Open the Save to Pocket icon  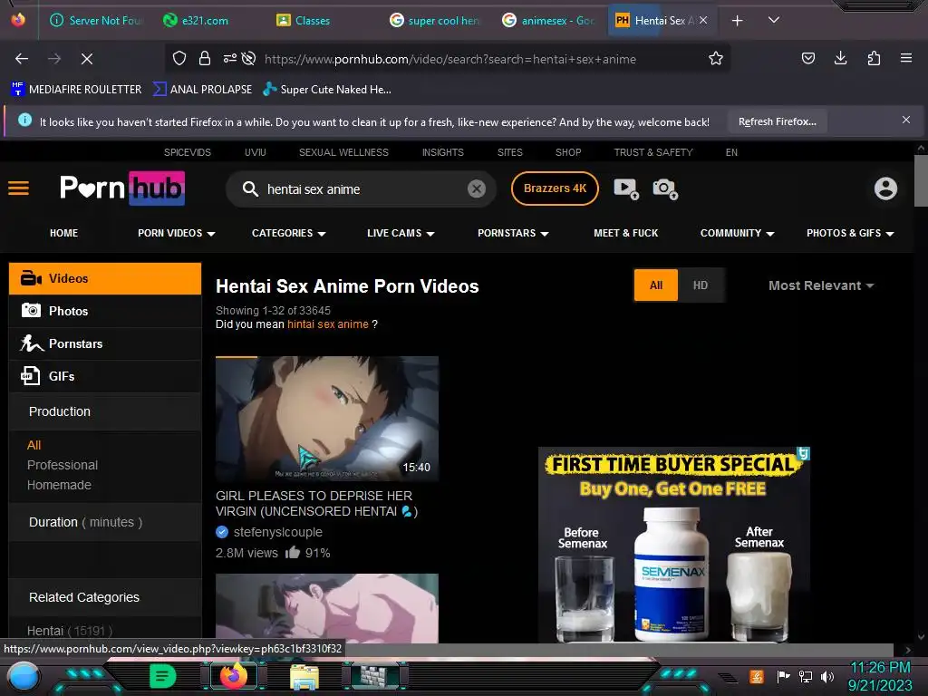807,58
